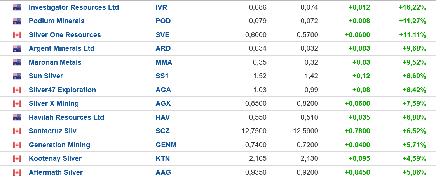The width and height of the screenshot is (436, 179).
Task: View Generation Mining stock details
Action: (59, 145)
